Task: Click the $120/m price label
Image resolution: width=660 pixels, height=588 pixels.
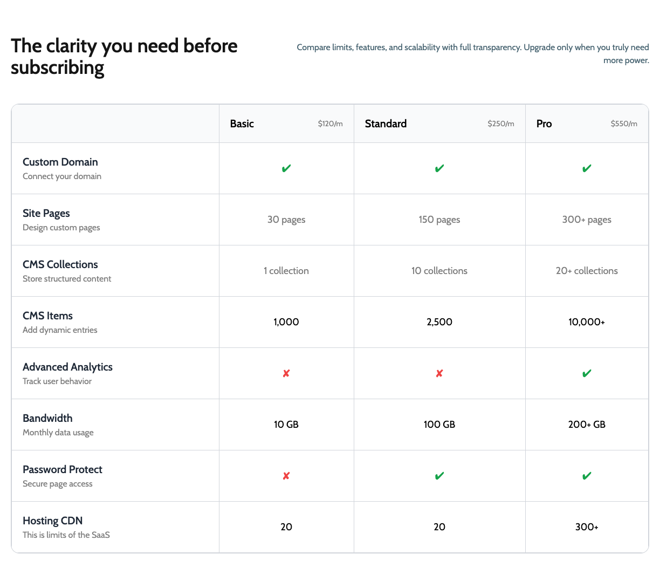Action: [330, 124]
